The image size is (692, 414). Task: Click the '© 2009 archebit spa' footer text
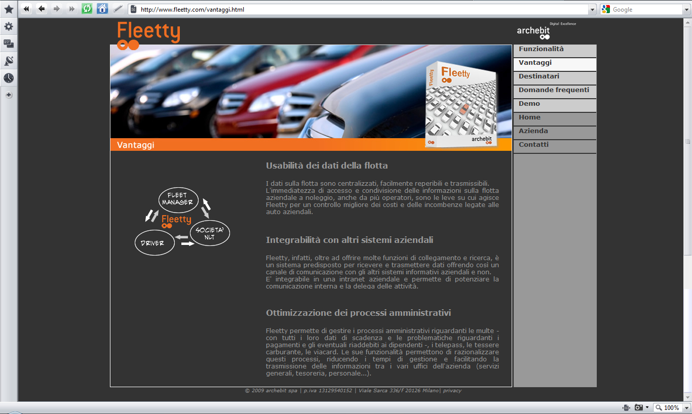tap(271, 391)
